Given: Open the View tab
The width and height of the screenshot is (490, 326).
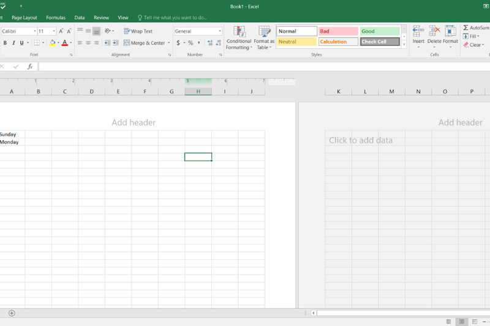Looking at the screenshot, I should coord(123,18).
